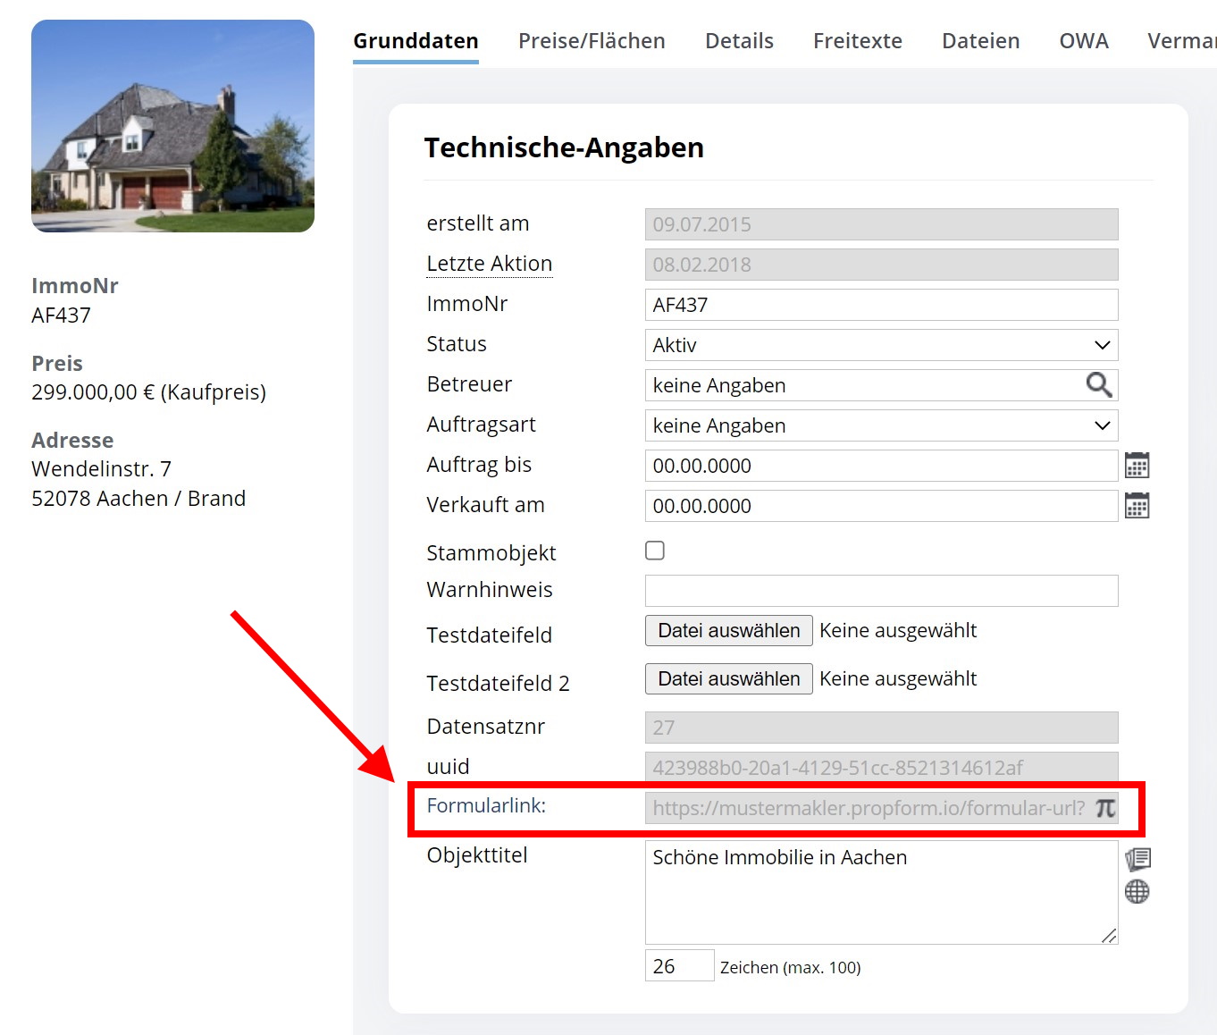
Task: Click the Objekttitel text area
Action: point(880,892)
